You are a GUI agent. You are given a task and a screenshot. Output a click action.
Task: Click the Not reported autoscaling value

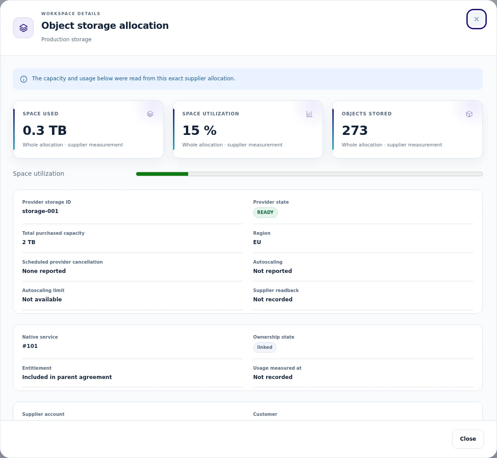(x=272, y=271)
